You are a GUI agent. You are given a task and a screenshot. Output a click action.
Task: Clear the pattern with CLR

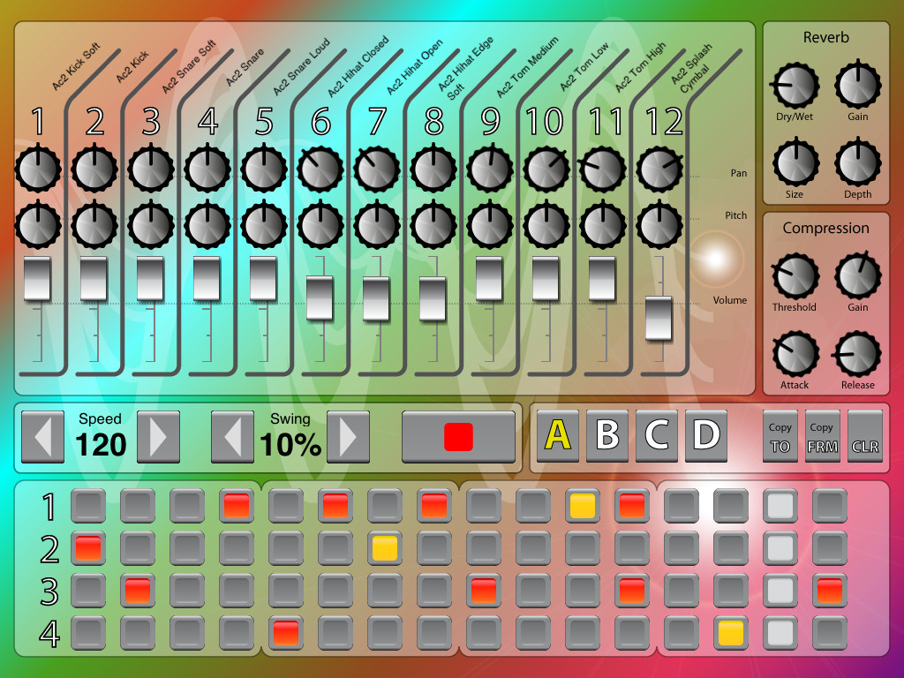[865, 436]
